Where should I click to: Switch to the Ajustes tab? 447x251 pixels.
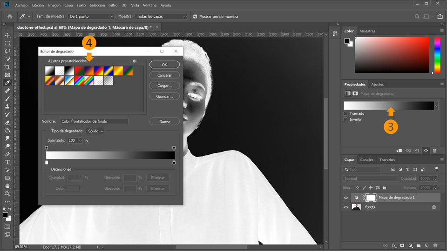pyautogui.click(x=377, y=85)
